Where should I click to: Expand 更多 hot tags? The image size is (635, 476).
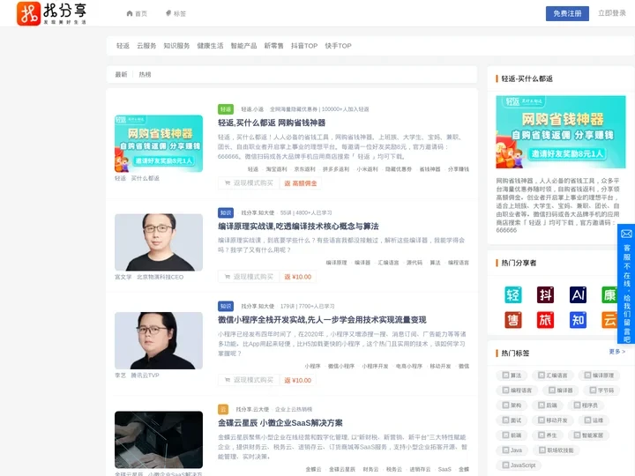(617, 352)
